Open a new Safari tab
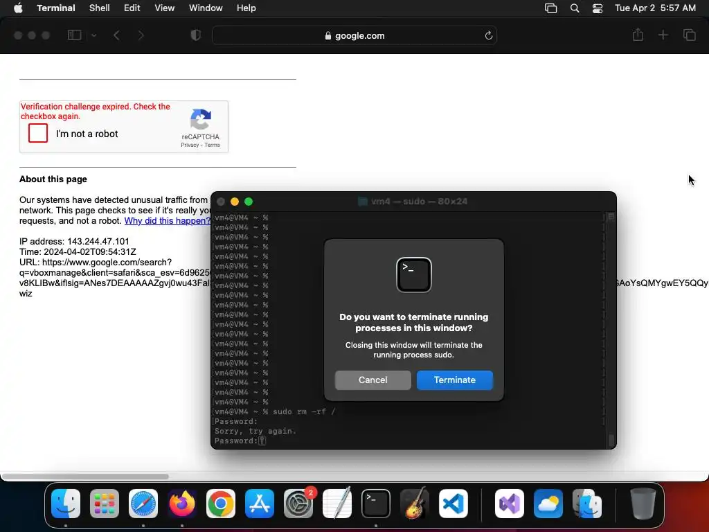709x532 pixels. pos(663,35)
